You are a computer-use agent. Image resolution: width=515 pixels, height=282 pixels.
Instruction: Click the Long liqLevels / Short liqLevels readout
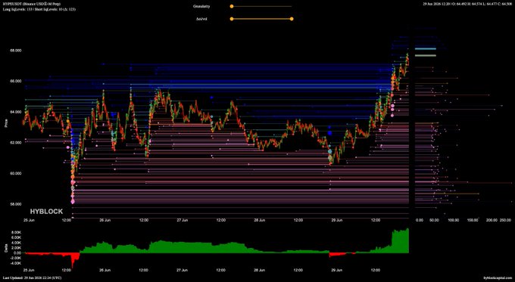click(x=39, y=9)
